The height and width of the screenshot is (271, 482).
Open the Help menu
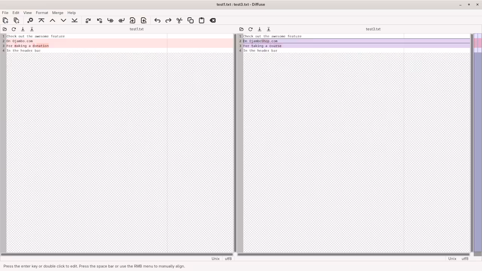(x=72, y=13)
